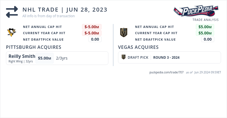The image size is (227, 118).
Task: Click Vegas's current year cap hit value
Action: (x=205, y=33)
